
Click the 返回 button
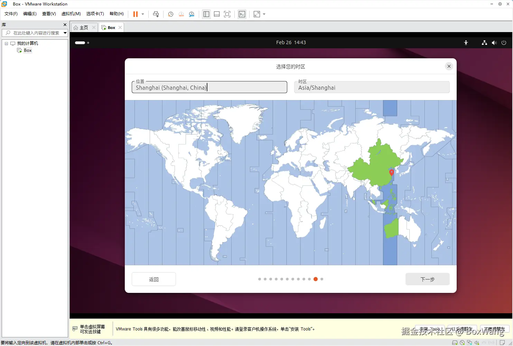[x=154, y=279]
